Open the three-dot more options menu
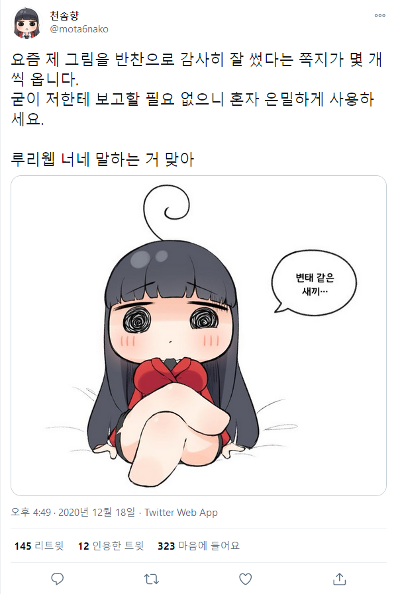Image resolution: width=396 pixels, height=594 pixels. click(x=379, y=15)
